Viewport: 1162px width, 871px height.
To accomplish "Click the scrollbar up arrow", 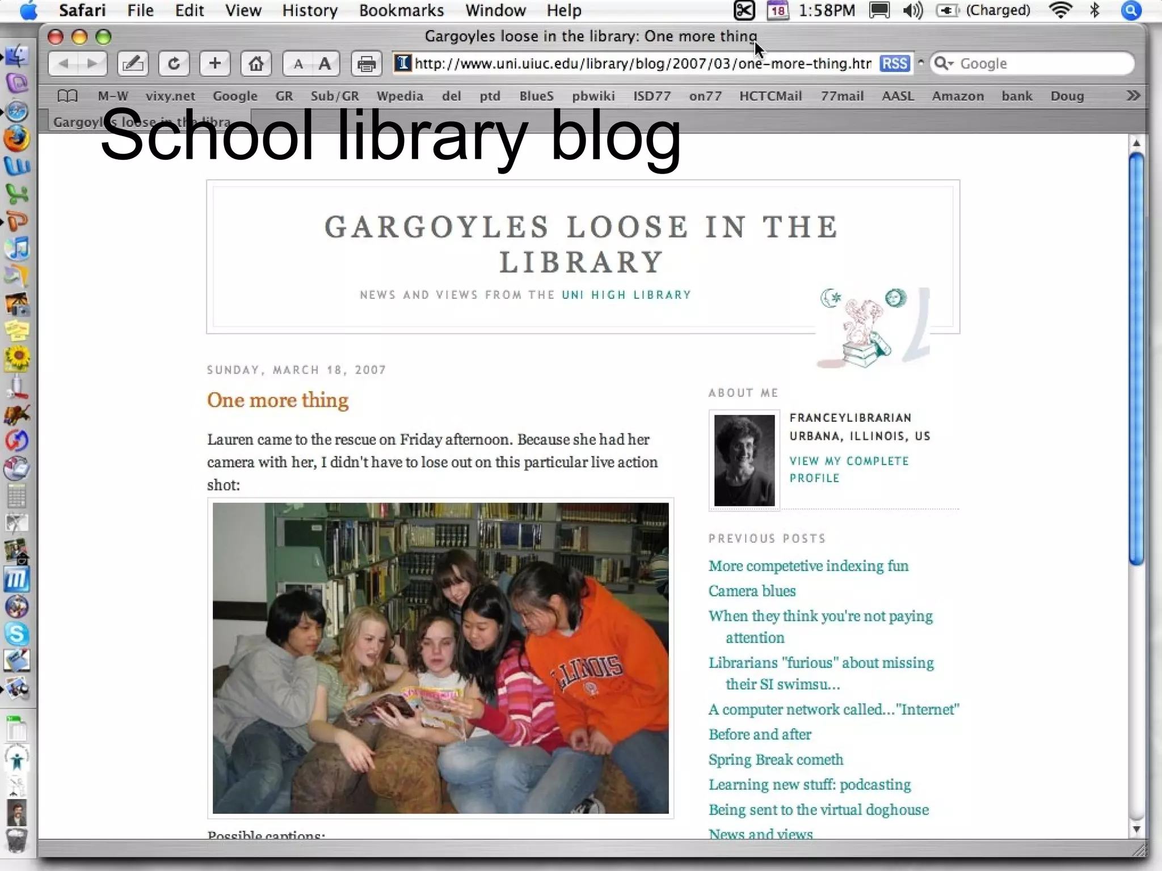I will click(x=1136, y=143).
